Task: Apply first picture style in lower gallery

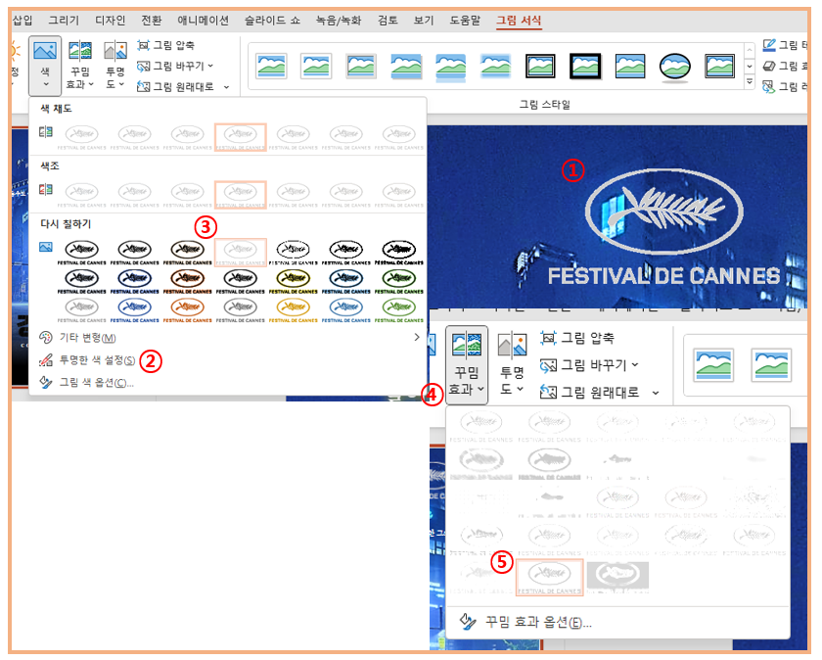Action: coord(713,365)
